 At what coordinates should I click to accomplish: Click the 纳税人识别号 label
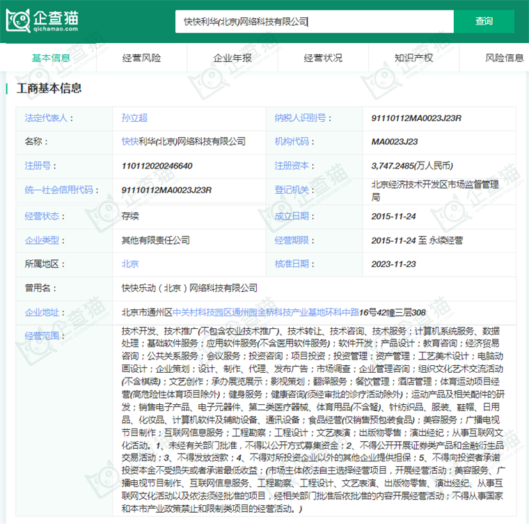point(300,118)
